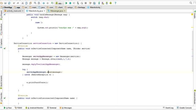Open the TODO tool window button
Image resolution: width=196 pixels, height=110 pixels.
18,108
